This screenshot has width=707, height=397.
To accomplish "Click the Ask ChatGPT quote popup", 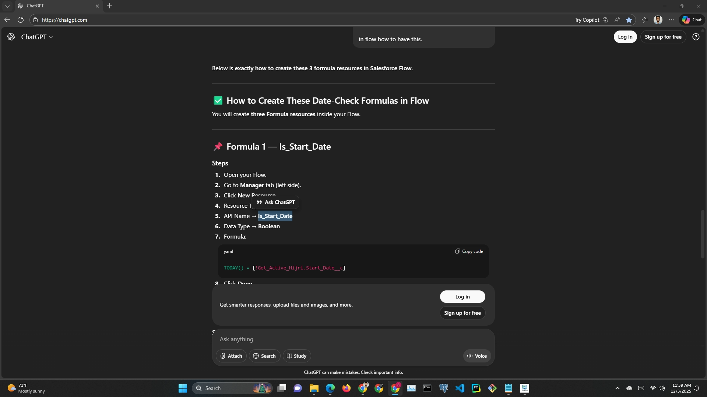I will [275, 202].
